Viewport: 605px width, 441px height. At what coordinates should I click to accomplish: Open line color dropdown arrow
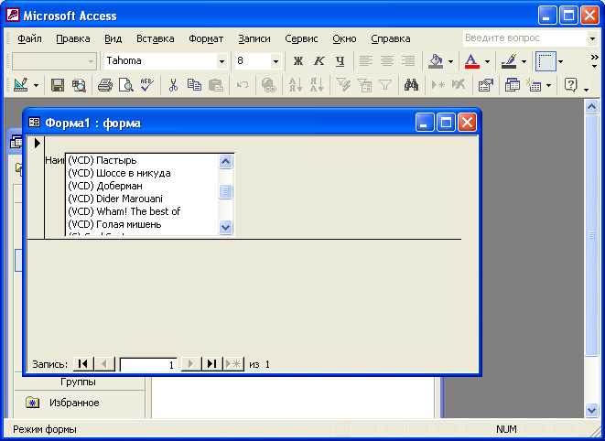click(x=524, y=61)
